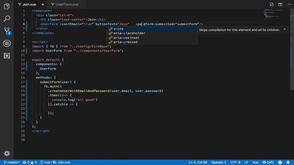Switch to the UserForm.vue tab
294x165 pixels.
click(x=65, y=4)
